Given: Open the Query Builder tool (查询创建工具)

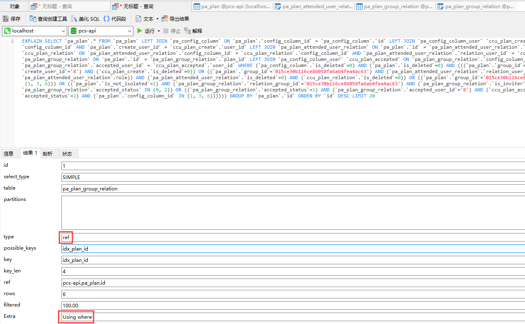Looking at the screenshot, I should tap(49, 19).
